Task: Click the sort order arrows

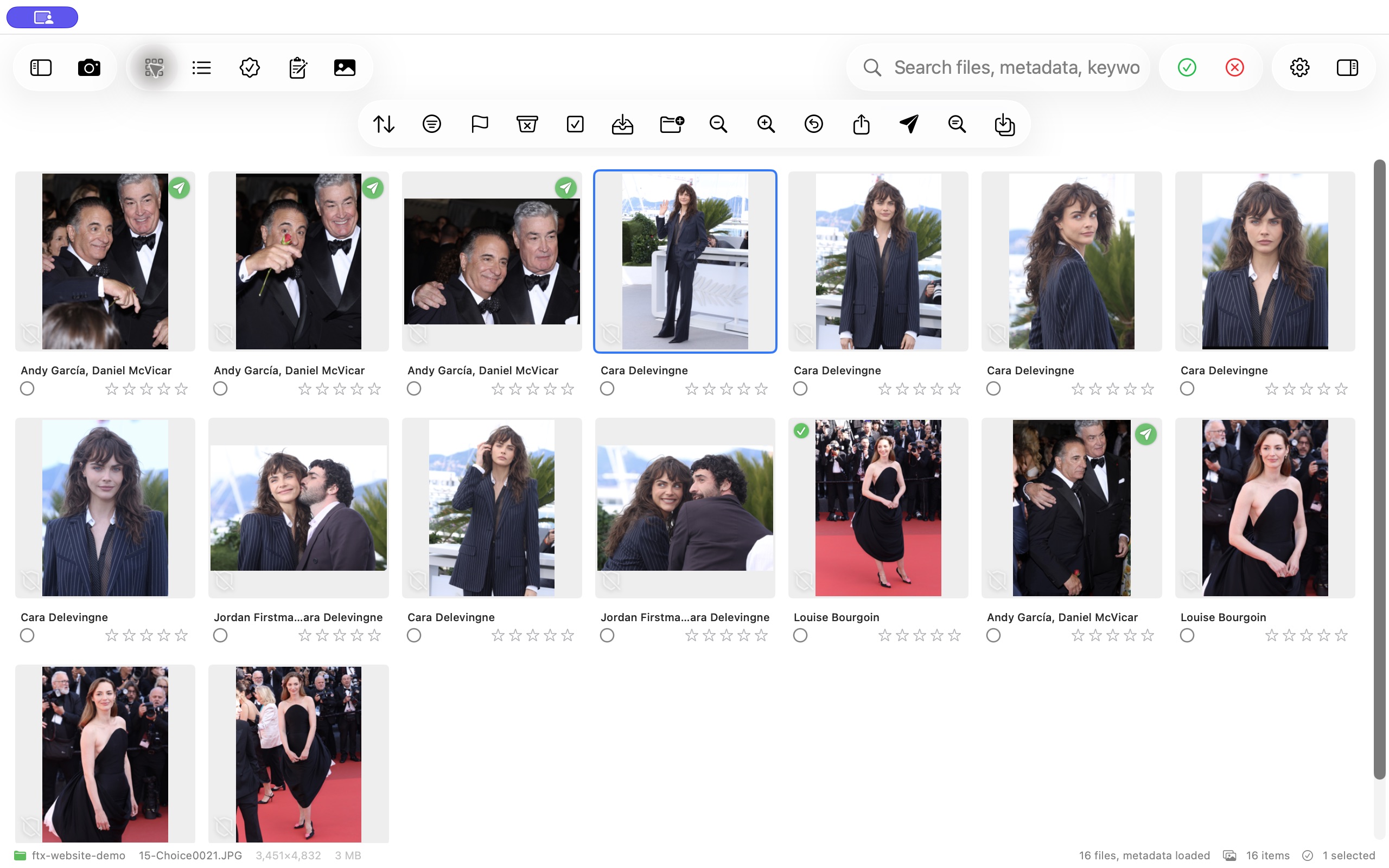Action: [384, 124]
